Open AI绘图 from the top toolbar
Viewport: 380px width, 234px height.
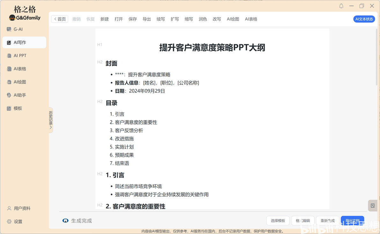pyautogui.click(x=233, y=19)
